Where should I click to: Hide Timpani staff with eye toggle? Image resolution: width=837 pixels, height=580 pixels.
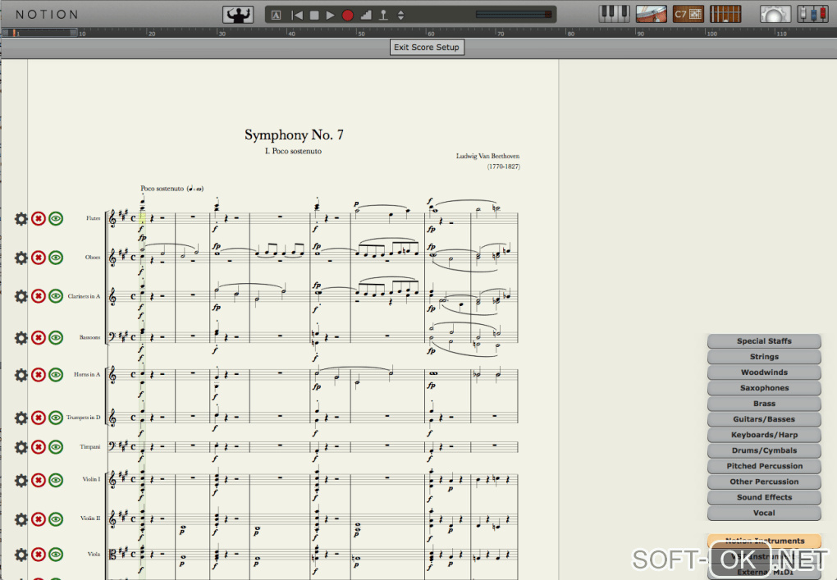click(56, 447)
